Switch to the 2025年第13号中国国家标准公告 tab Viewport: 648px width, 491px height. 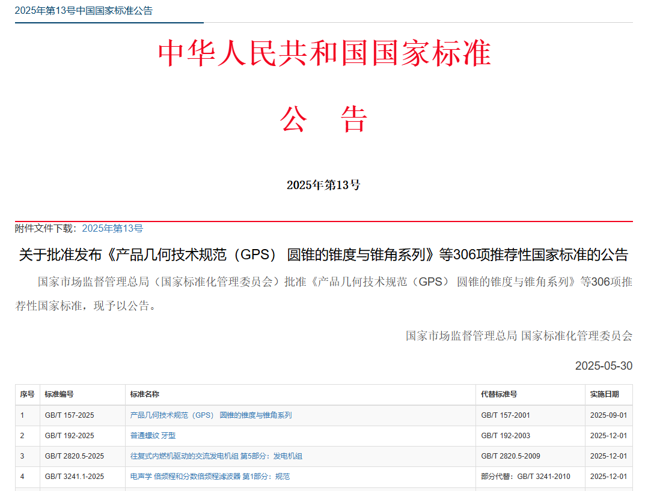point(84,10)
